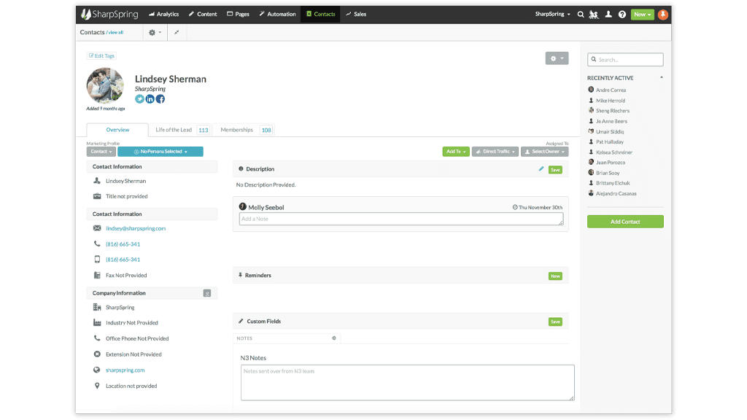747x420 pixels.
Task: Open the Select Owner dropdown
Action: pos(544,152)
